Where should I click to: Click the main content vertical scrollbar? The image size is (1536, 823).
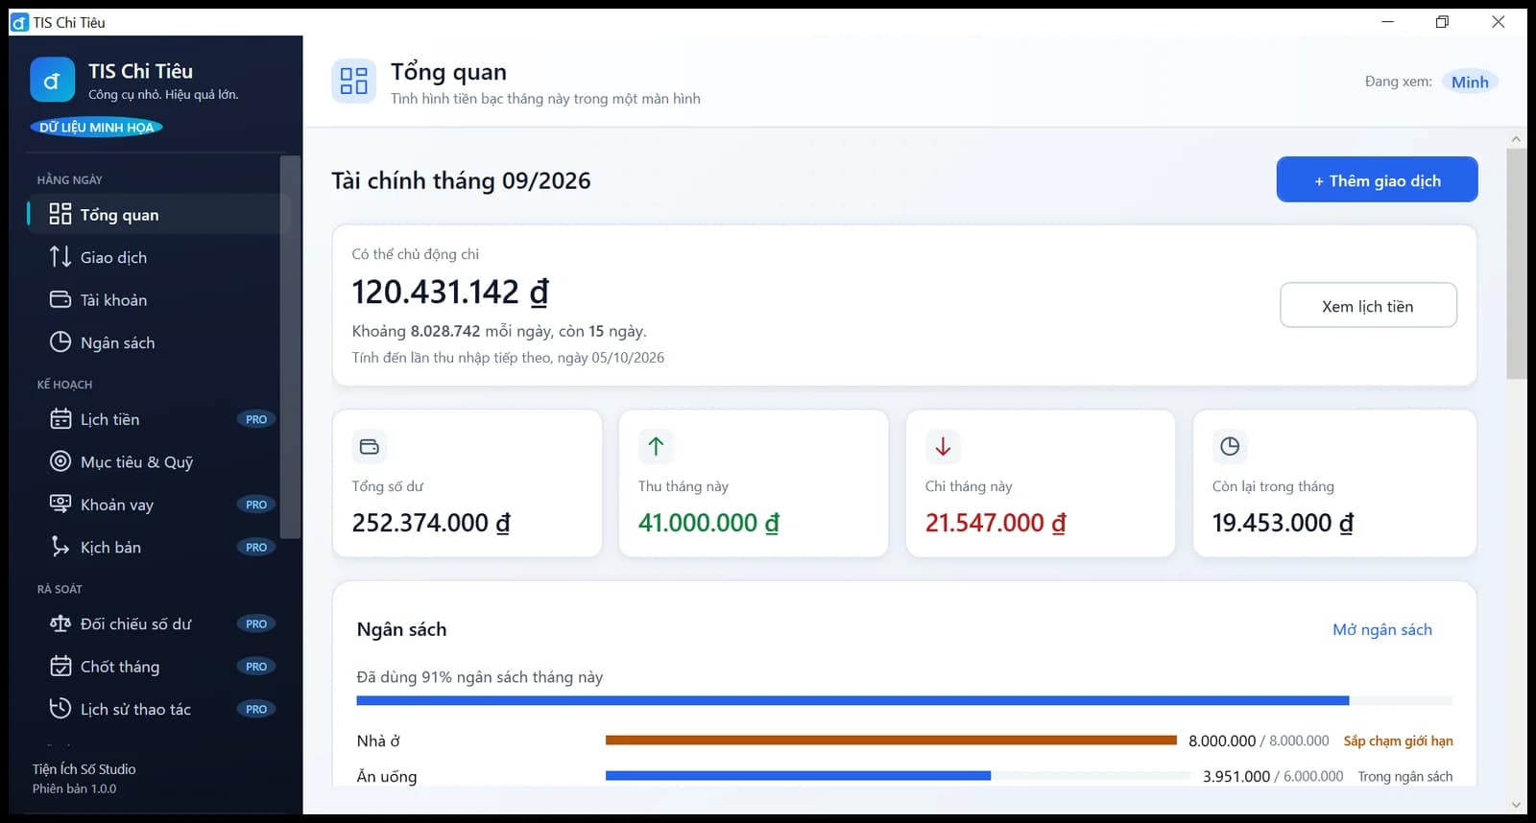(x=1516, y=264)
